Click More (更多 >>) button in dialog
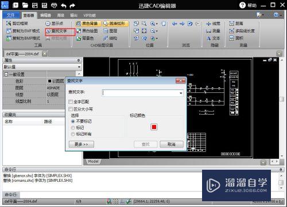Viewport: 287px width, 207px height. [82, 144]
